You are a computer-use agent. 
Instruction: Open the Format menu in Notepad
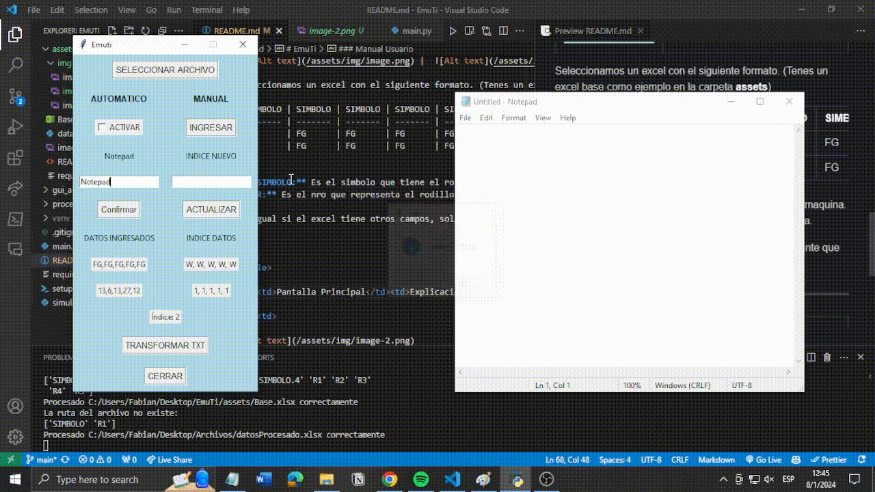click(x=513, y=118)
